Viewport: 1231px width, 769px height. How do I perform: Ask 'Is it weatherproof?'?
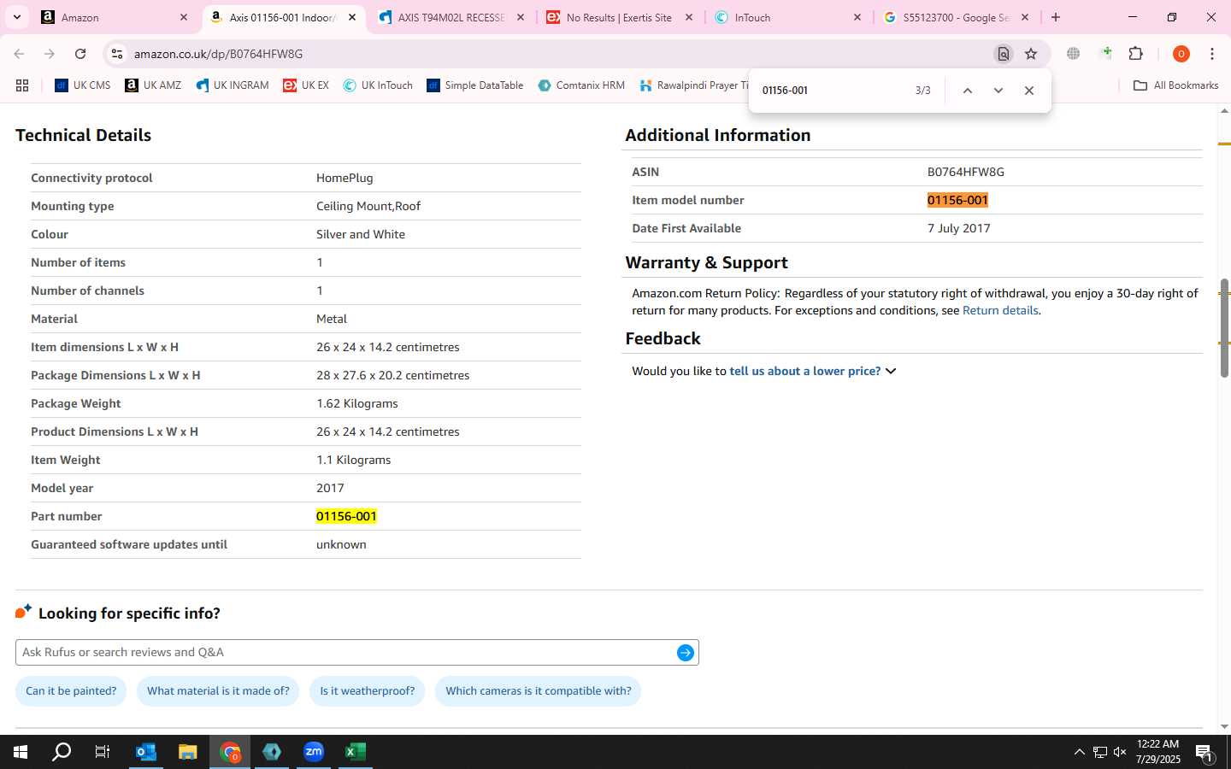coord(368,691)
